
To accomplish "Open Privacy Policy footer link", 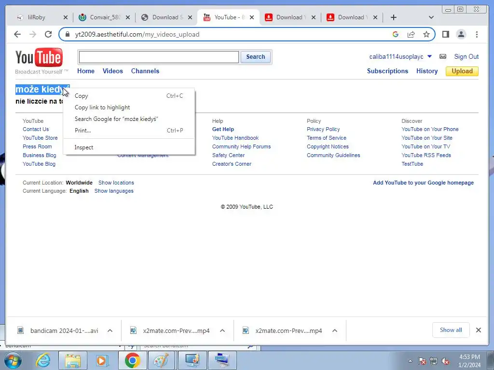I will tap(323, 129).
